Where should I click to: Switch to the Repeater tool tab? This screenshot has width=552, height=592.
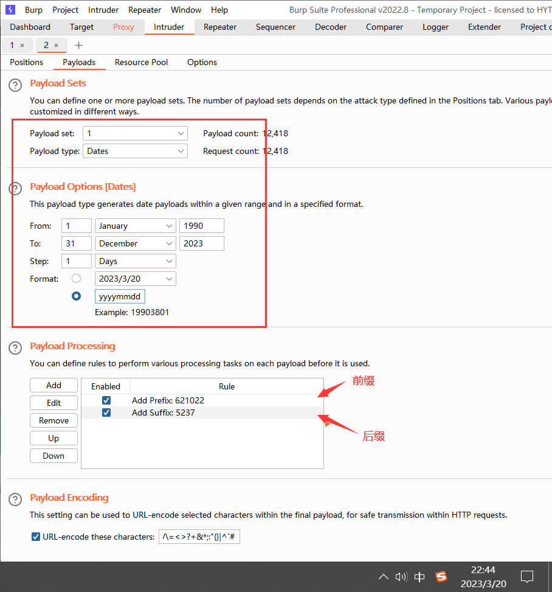click(220, 27)
